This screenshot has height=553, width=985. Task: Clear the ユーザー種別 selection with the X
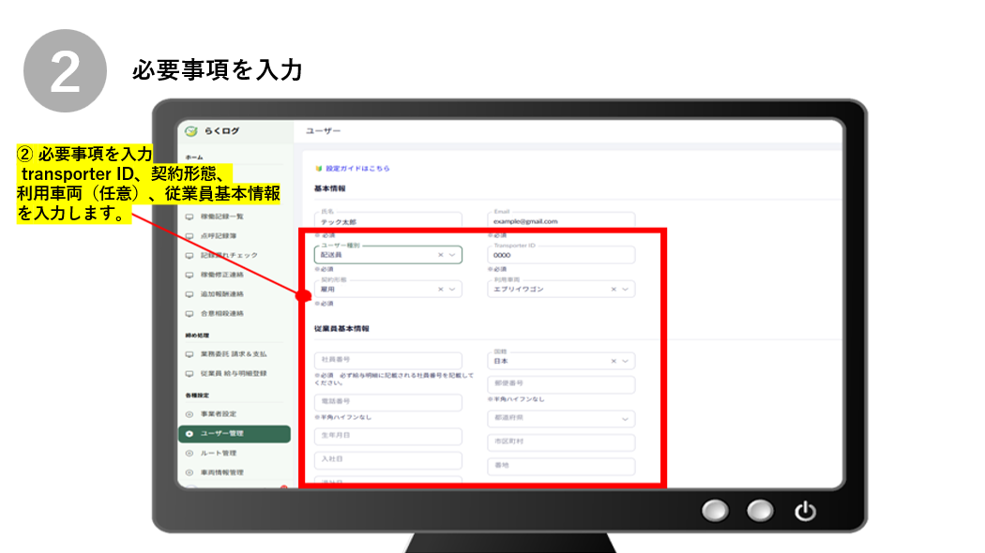coord(440,255)
